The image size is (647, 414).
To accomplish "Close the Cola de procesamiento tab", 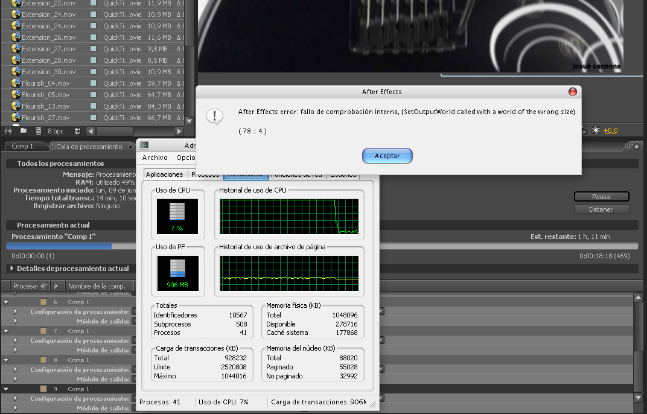I will [130, 147].
